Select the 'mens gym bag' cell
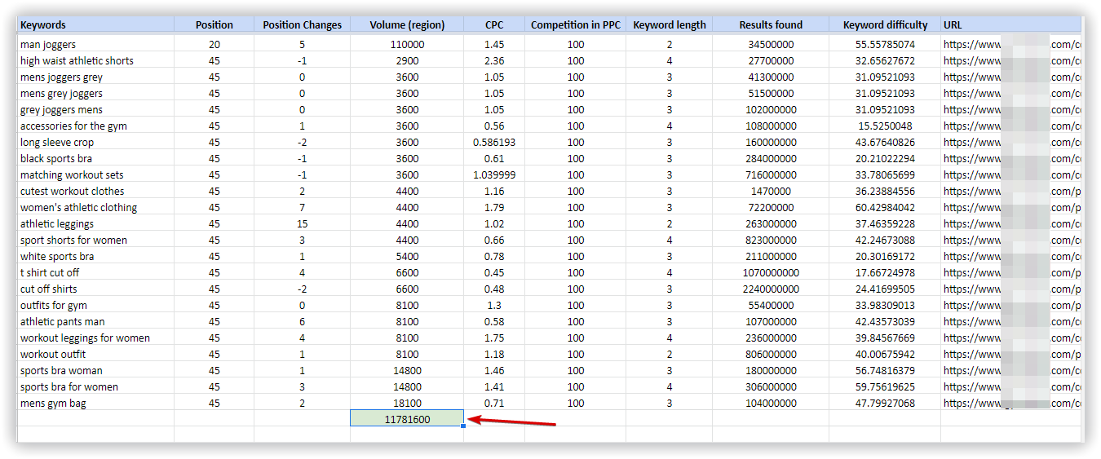This screenshot has height=459, width=1101. click(95, 403)
